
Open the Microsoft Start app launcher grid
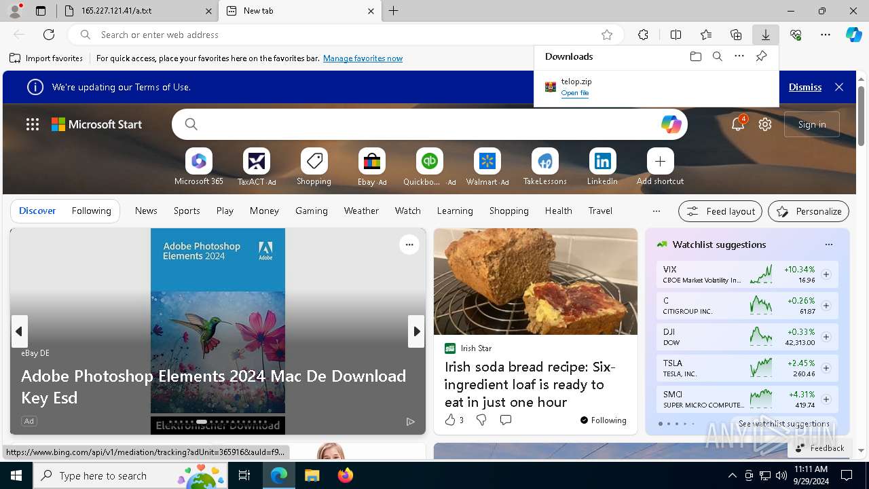(x=33, y=124)
